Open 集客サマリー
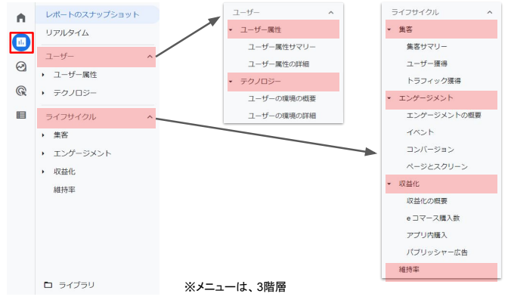The width and height of the screenshot is (511, 300). [x=426, y=47]
